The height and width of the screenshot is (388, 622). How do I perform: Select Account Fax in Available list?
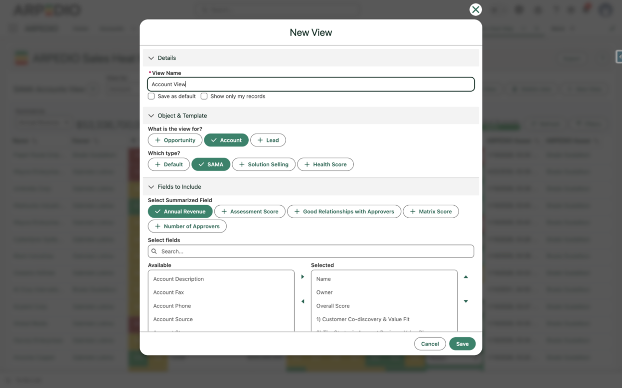click(221, 292)
